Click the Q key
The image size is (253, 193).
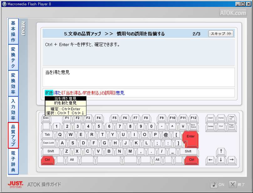click(60, 135)
